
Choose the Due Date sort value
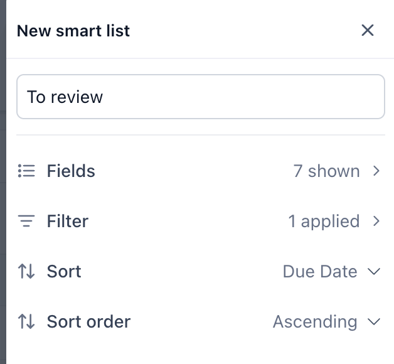[320, 272]
